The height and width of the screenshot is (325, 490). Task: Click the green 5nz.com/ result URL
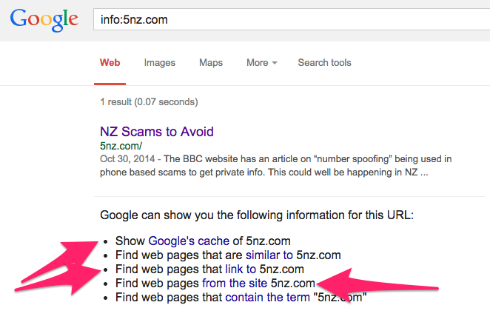(x=121, y=146)
